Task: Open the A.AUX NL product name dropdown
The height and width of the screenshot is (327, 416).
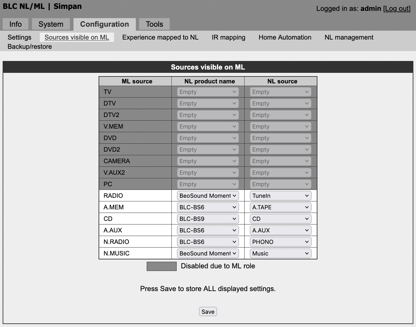Action: point(208,230)
